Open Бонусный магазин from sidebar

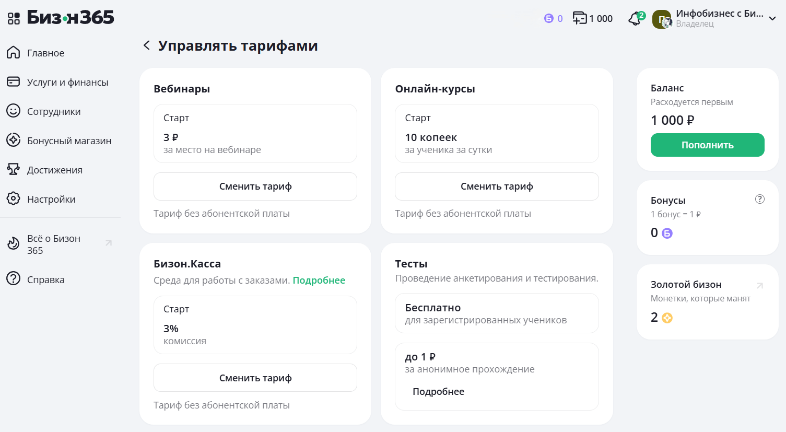[69, 141]
